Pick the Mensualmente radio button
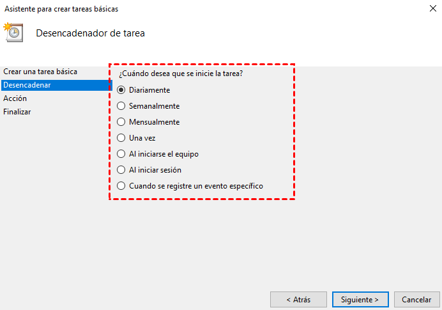Screen dimensions: 442x310 (x=121, y=122)
